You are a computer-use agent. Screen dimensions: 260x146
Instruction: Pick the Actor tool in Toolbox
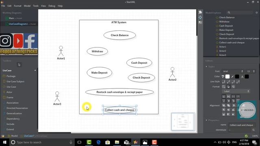click(x=9, y=92)
